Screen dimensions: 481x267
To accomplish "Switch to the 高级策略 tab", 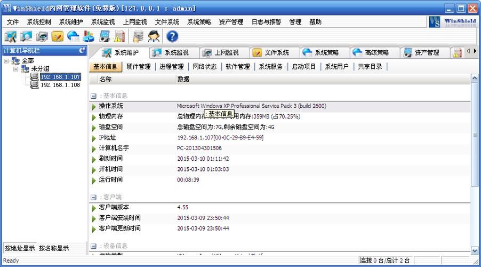I will tap(375, 52).
